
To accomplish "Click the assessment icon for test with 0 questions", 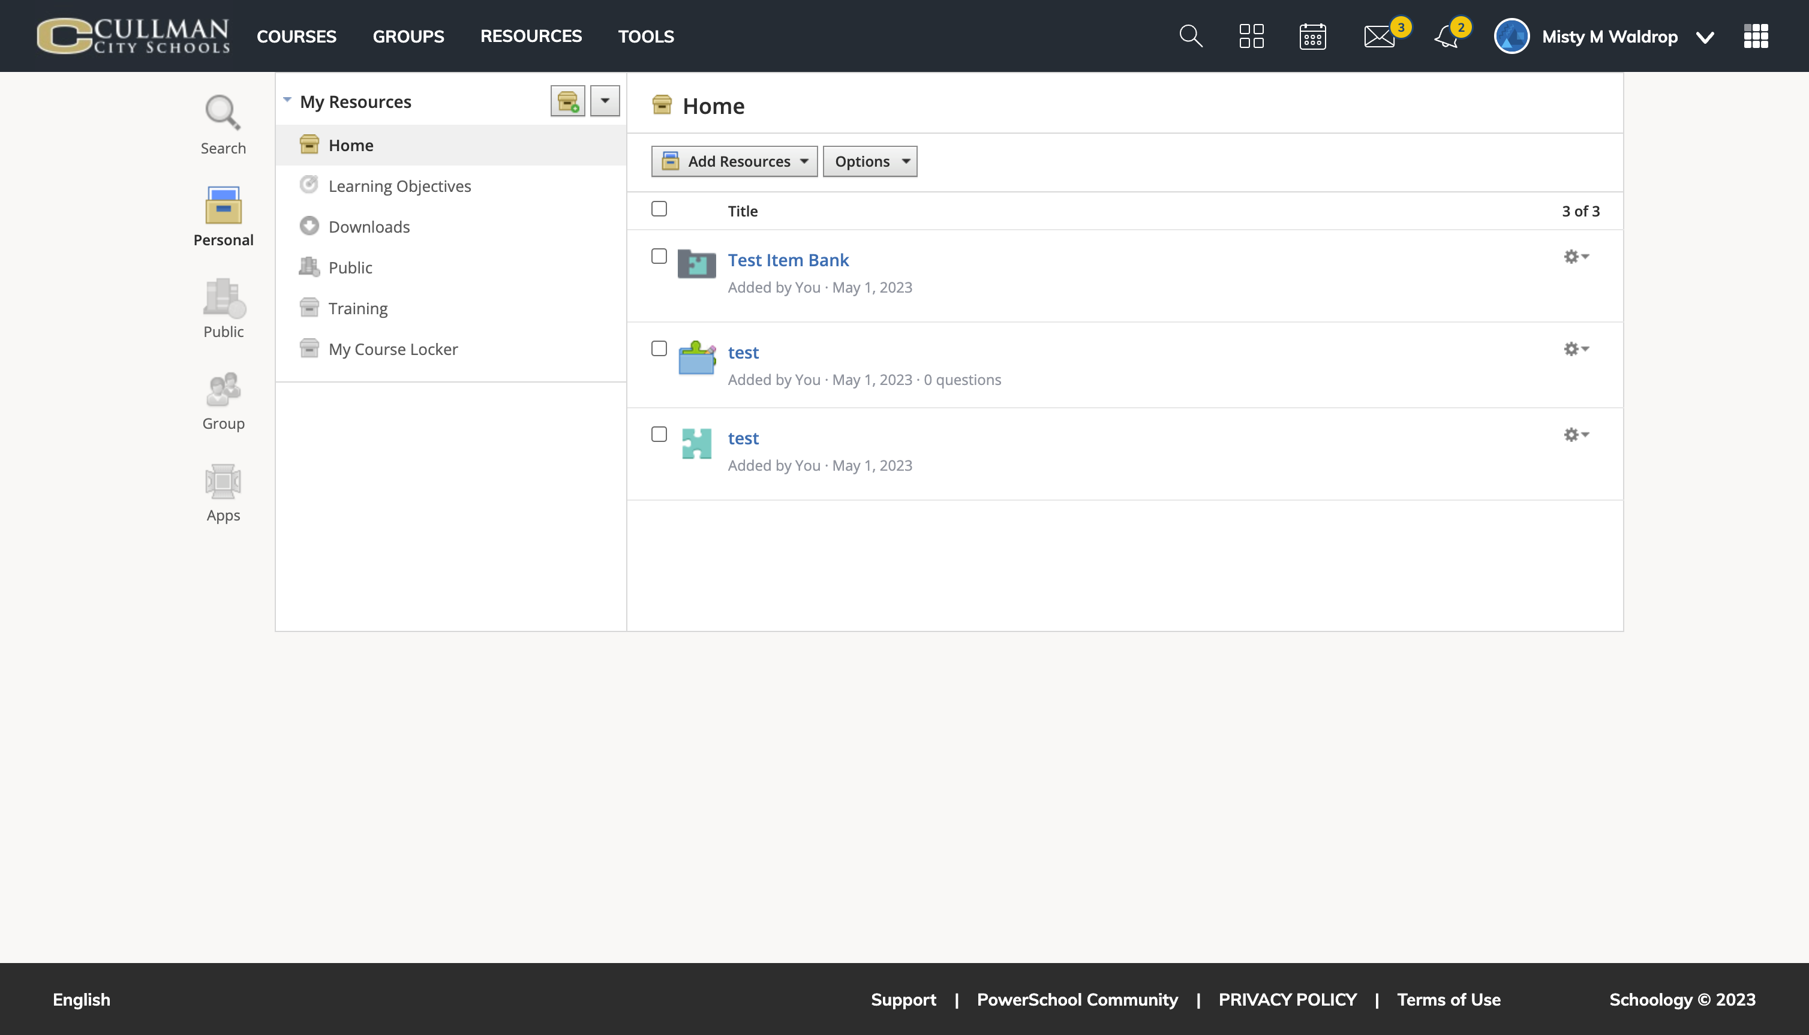I will [x=696, y=357].
